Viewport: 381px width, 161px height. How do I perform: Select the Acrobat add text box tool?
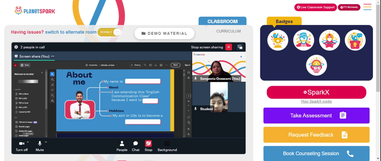52,96
